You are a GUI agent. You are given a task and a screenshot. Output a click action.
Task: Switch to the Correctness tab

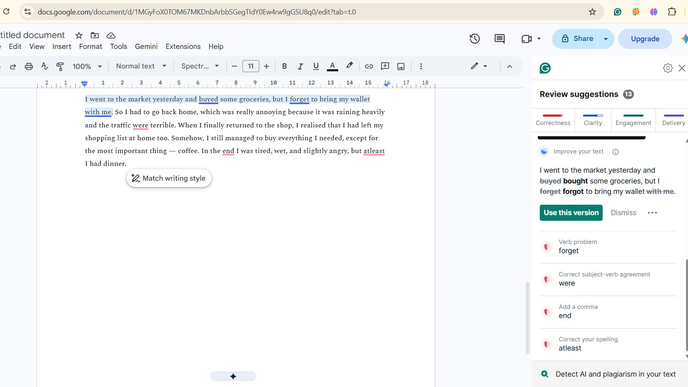[x=553, y=120]
